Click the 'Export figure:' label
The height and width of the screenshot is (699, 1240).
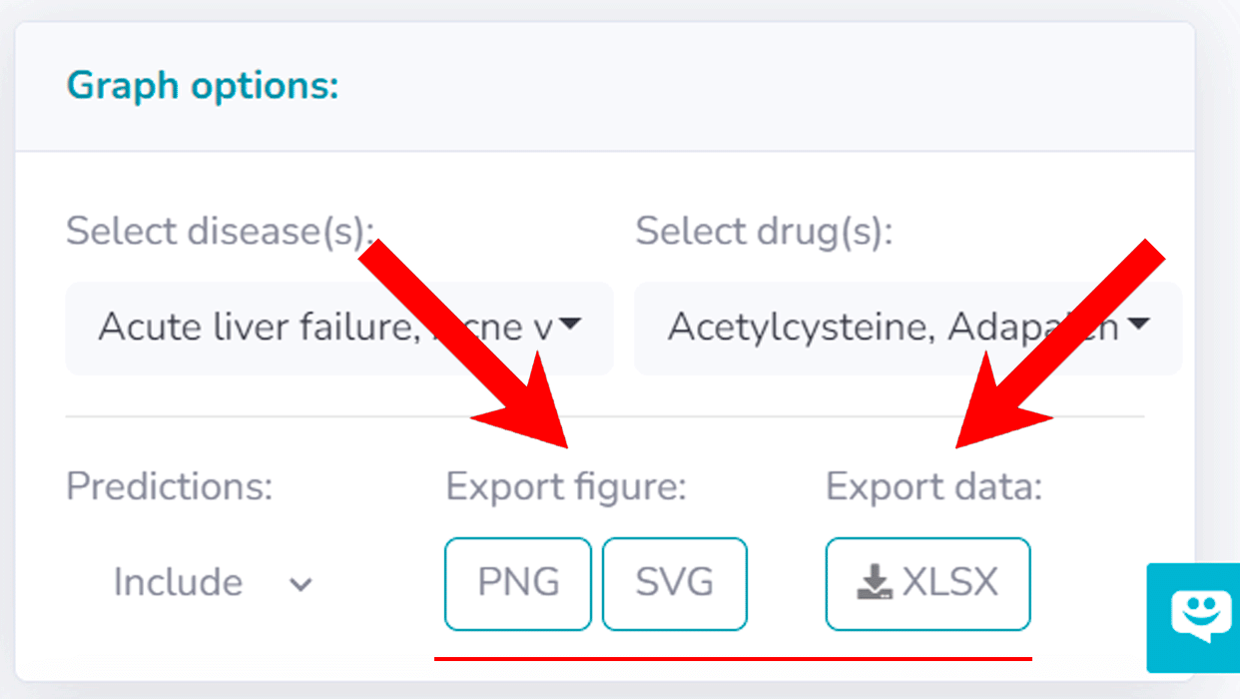point(566,486)
